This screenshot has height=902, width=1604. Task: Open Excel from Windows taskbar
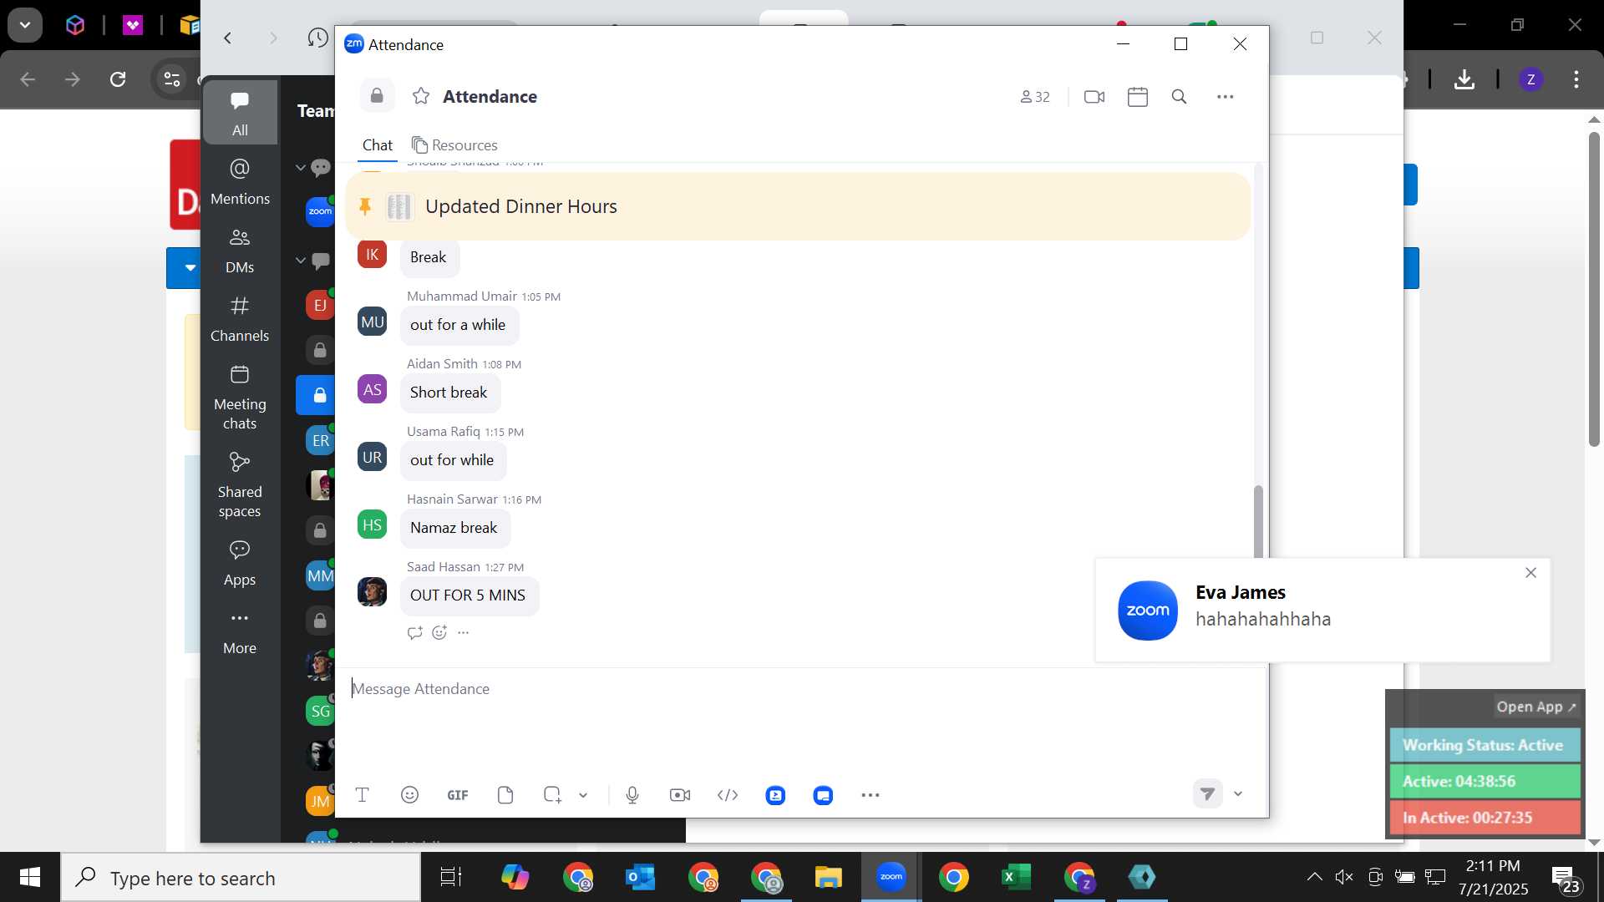(1016, 877)
